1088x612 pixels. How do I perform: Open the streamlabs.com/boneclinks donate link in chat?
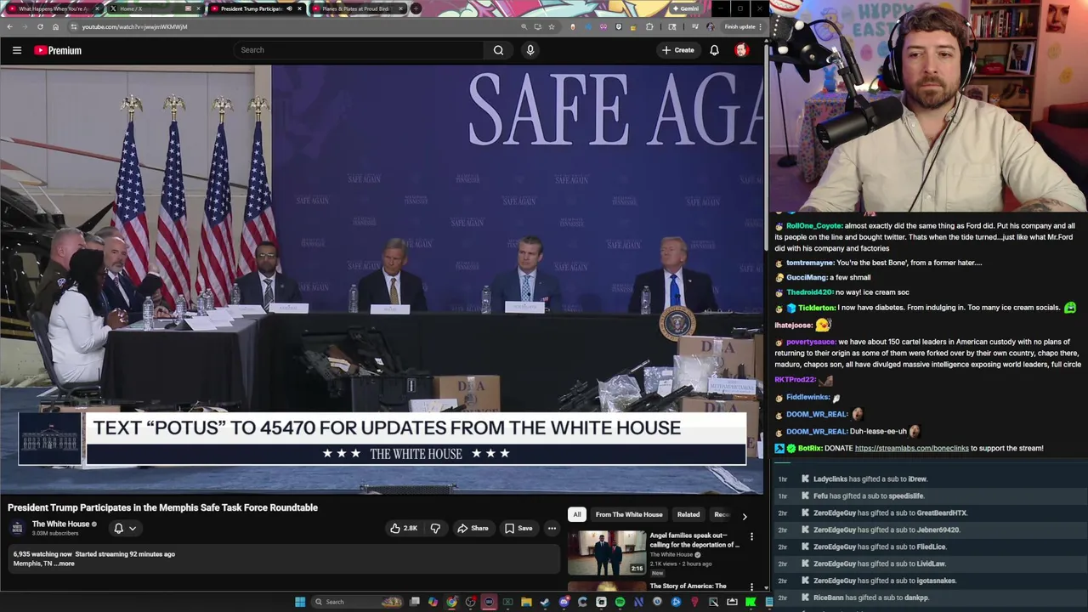click(911, 448)
